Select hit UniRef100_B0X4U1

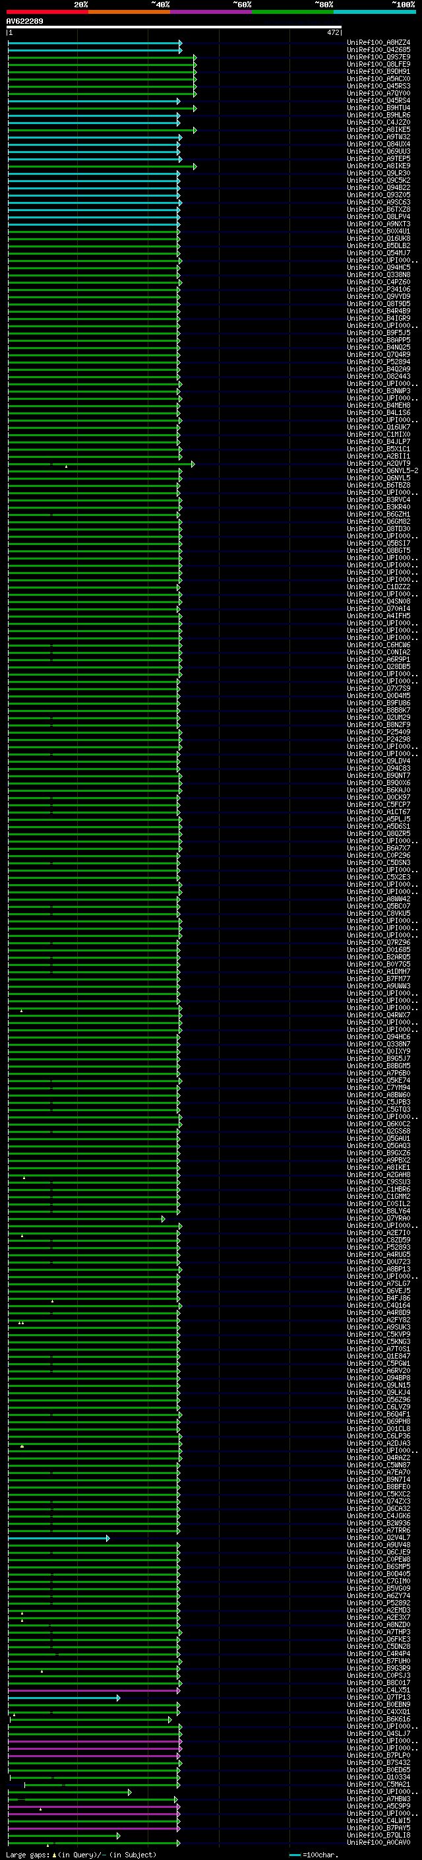(x=378, y=231)
